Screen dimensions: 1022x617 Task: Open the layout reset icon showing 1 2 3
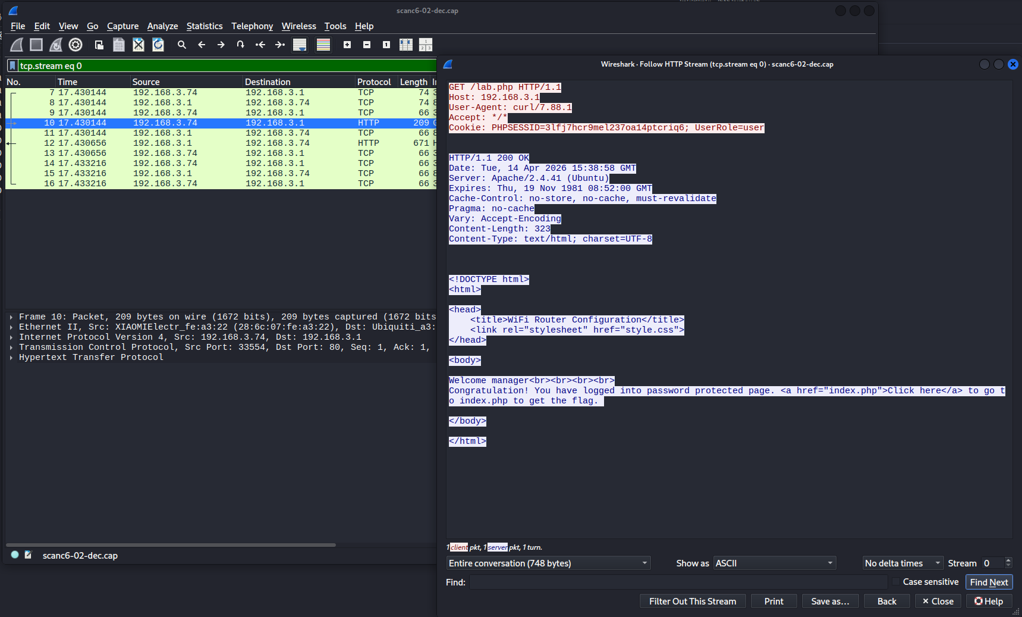[x=426, y=45]
